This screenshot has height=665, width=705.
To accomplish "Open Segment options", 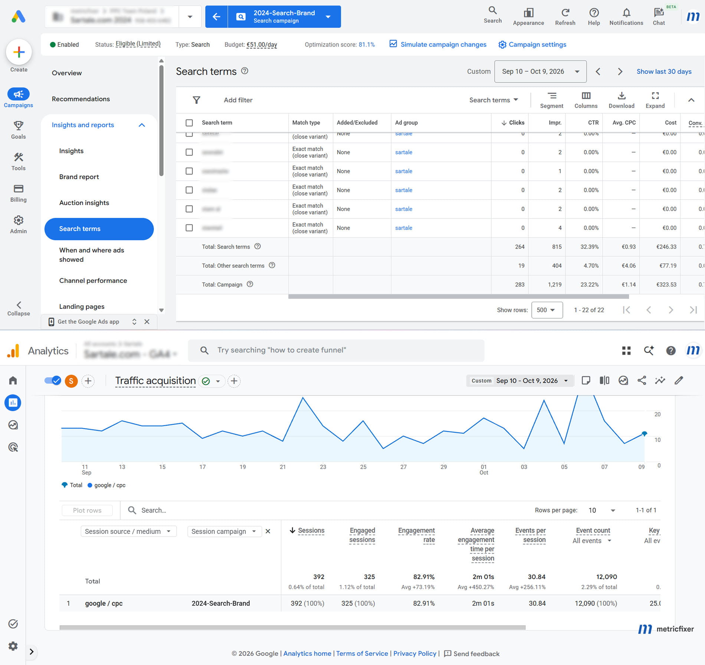I will coord(552,100).
